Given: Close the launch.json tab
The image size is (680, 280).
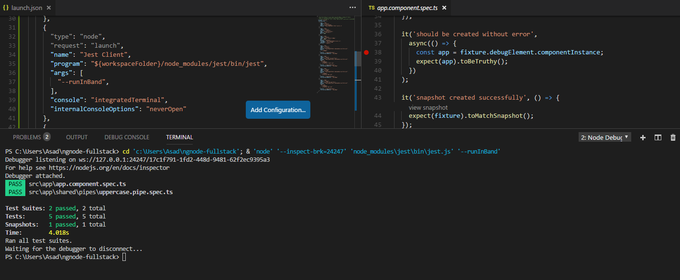Looking at the screenshot, I should [49, 8].
